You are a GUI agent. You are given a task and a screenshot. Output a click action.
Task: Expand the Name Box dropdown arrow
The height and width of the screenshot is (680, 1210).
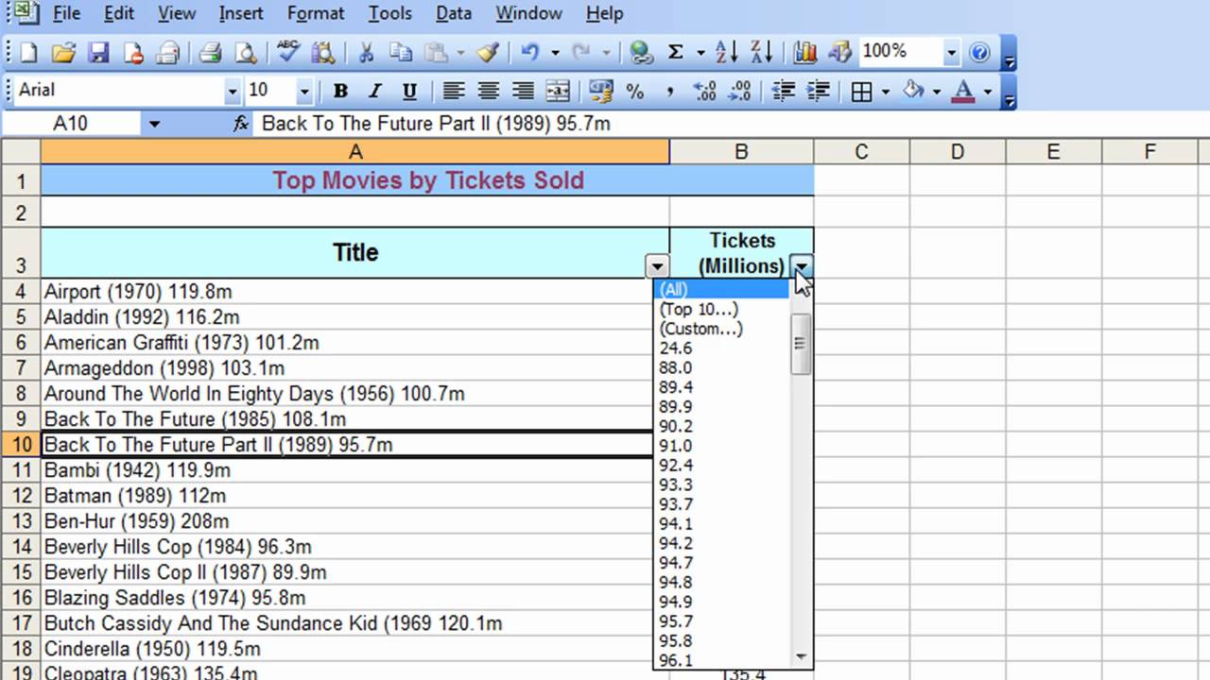pos(154,124)
